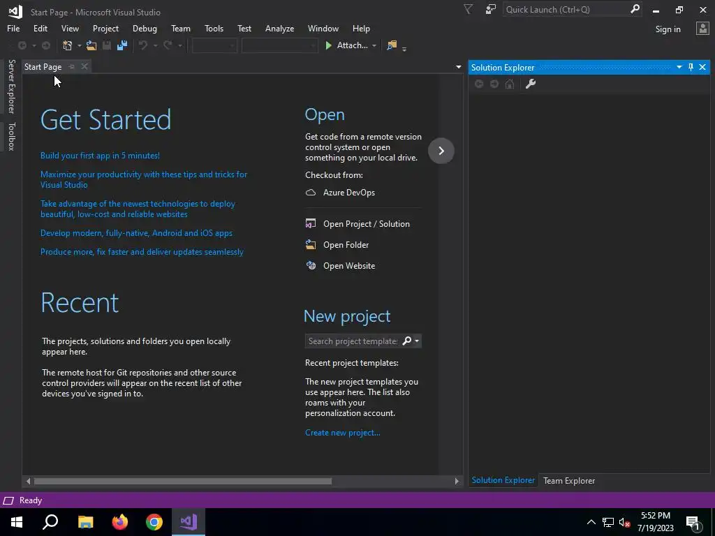The height and width of the screenshot is (536, 715).
Task: Open the Attach button dropdown arrow
Action: pyautogui.click(x=374, y=45)
